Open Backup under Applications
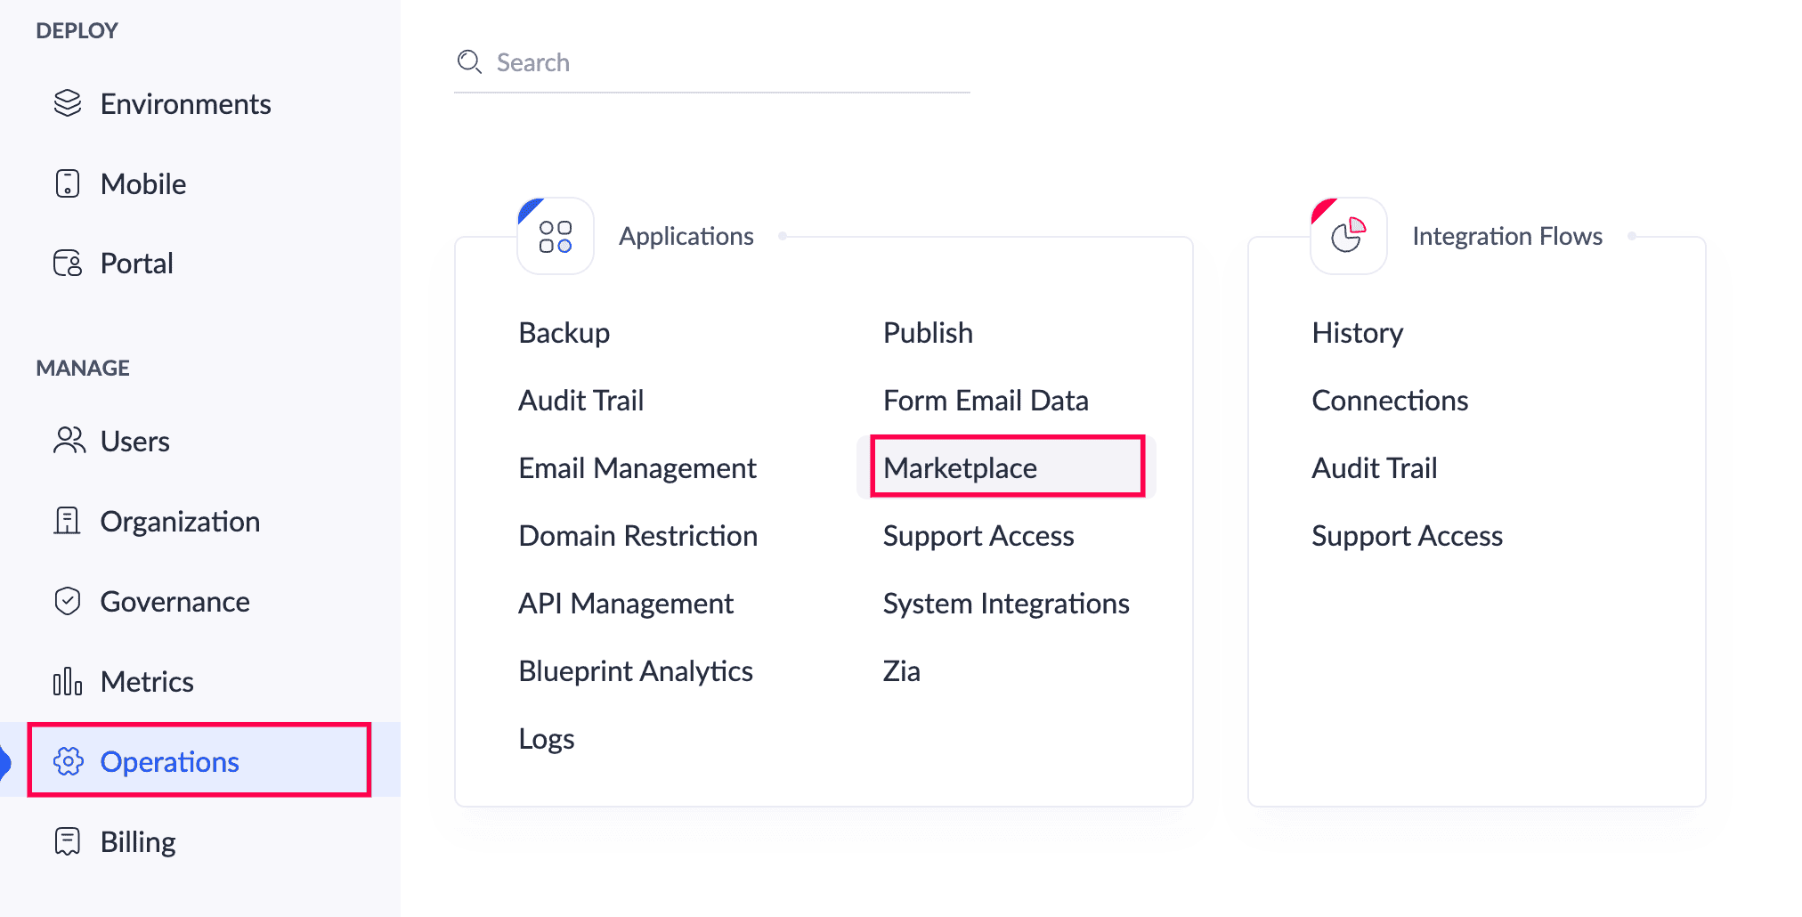The width and height of the screenshot is (1802, 917). coord(564,332)
